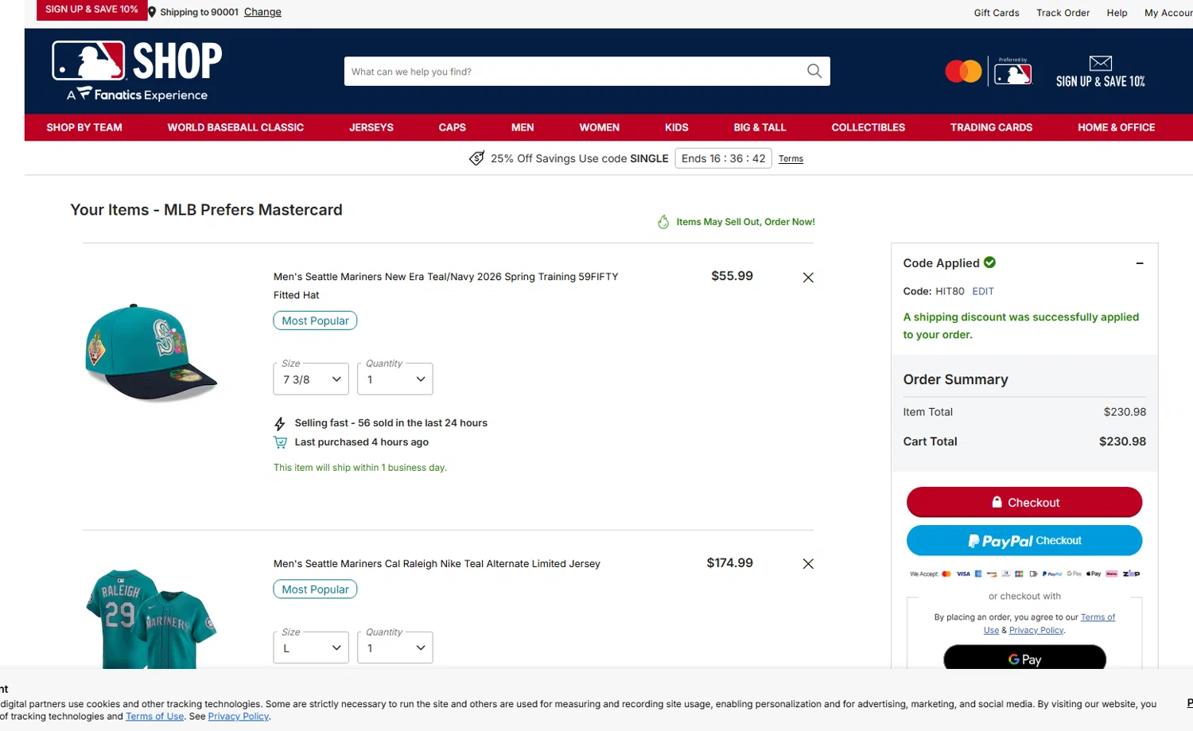This screenshot has height=731, width=1193.
Task: Click the Cart Total $230.98 value
Action: point(1122,441)
